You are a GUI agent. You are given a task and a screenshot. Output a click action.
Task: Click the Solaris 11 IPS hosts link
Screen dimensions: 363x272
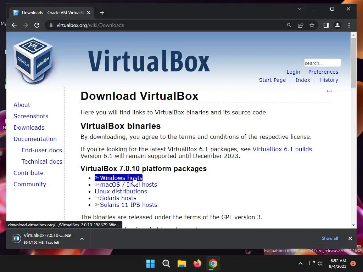(x=126, y=205)
